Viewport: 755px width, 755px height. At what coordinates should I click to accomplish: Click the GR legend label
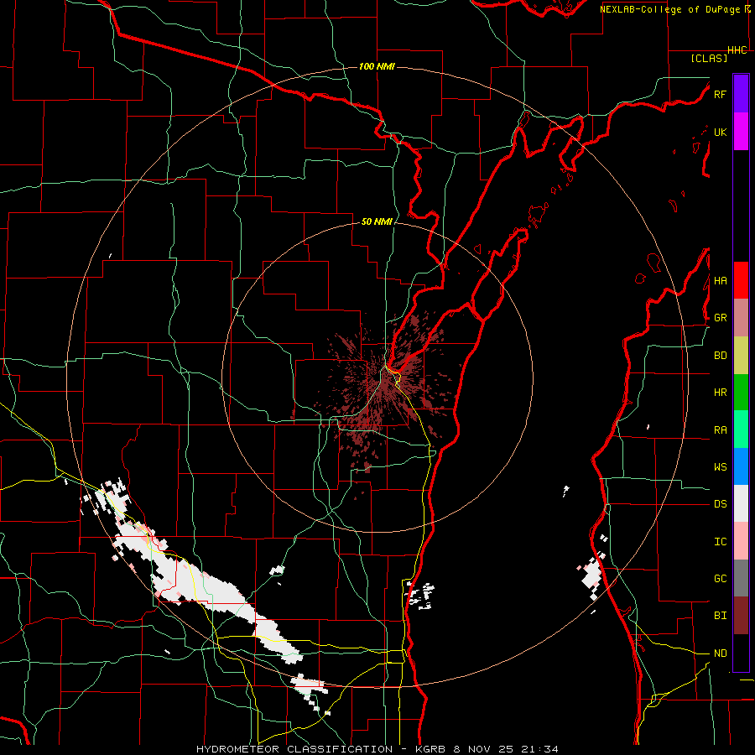click(720, 318)
